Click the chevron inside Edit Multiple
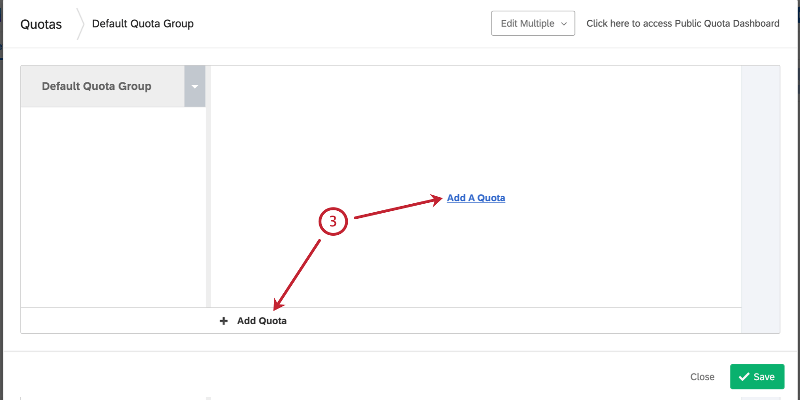This screenshot has height=400, width=800. (564, 24)
